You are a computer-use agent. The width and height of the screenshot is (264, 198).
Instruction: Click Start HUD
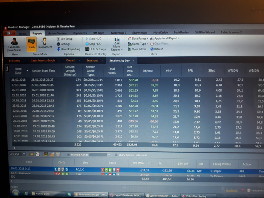(x=94, y=38)
